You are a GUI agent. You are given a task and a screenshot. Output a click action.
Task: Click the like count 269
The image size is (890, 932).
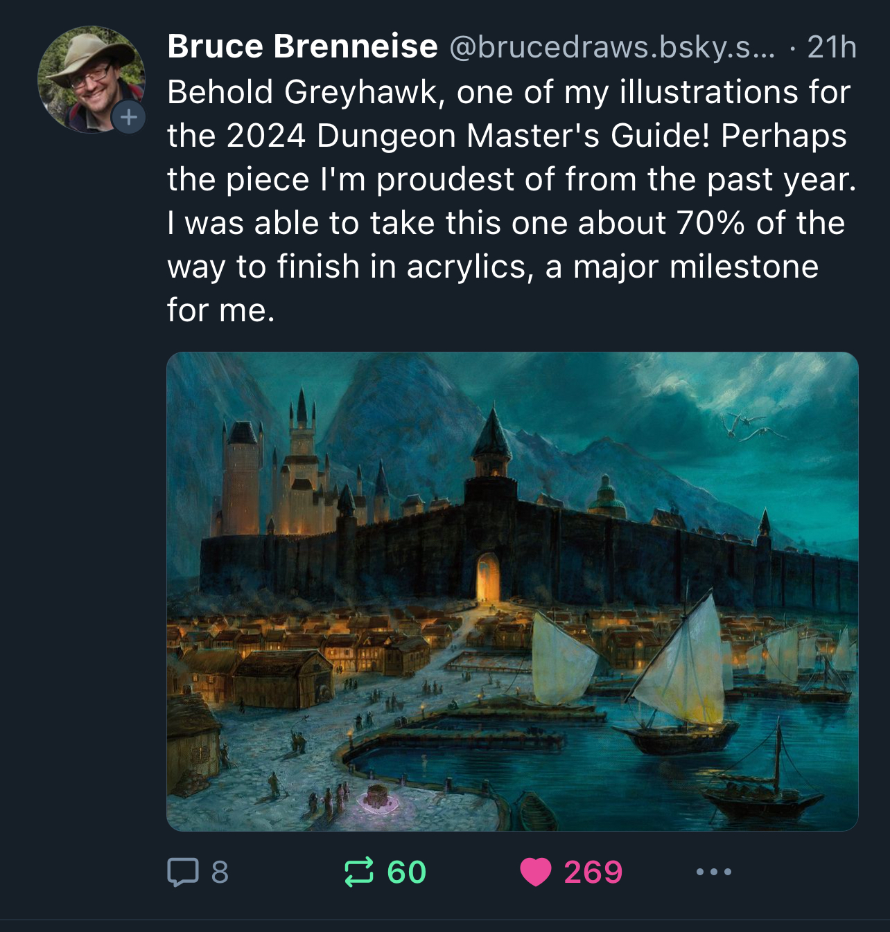(593, 872)
